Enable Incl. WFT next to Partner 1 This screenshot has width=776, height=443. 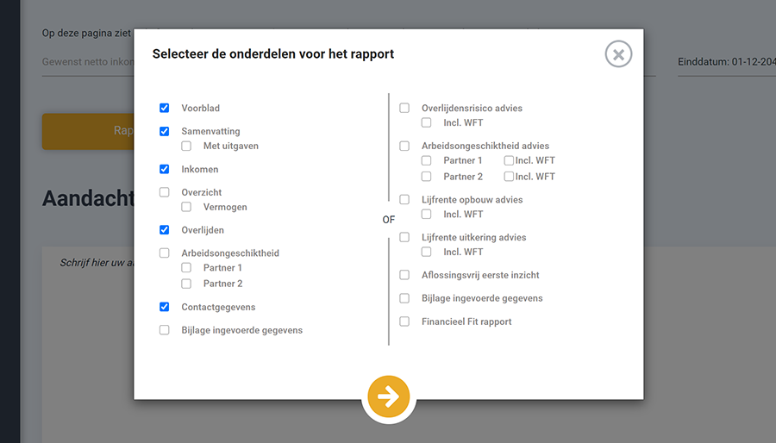(x=509, y=160)
